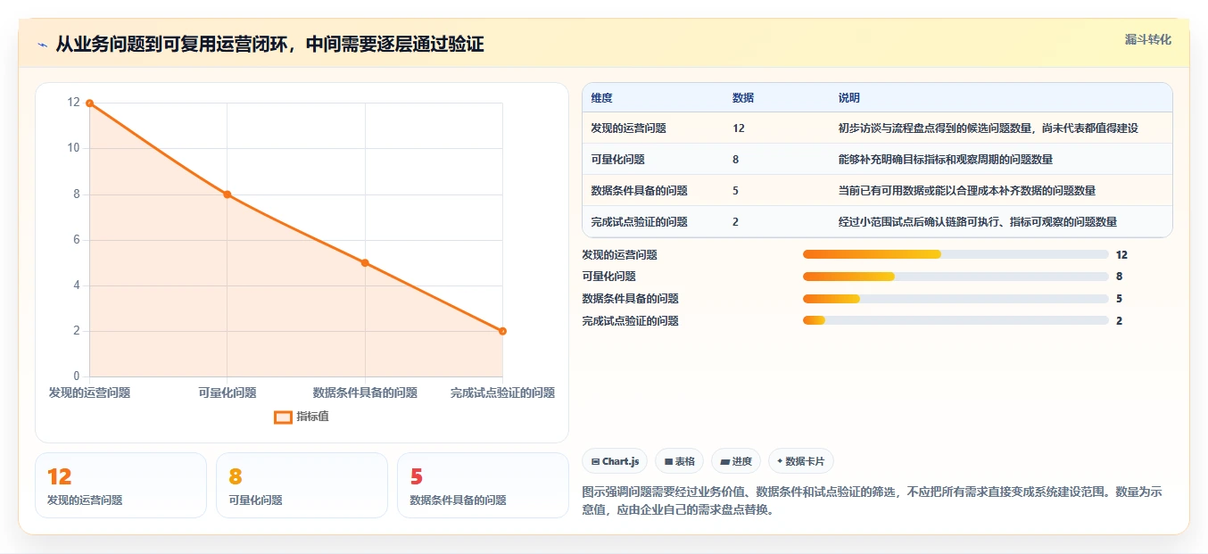The width and height of the screenshot is (1208, 554).
Task: Click the 说明 table column header
Action: 848,98
